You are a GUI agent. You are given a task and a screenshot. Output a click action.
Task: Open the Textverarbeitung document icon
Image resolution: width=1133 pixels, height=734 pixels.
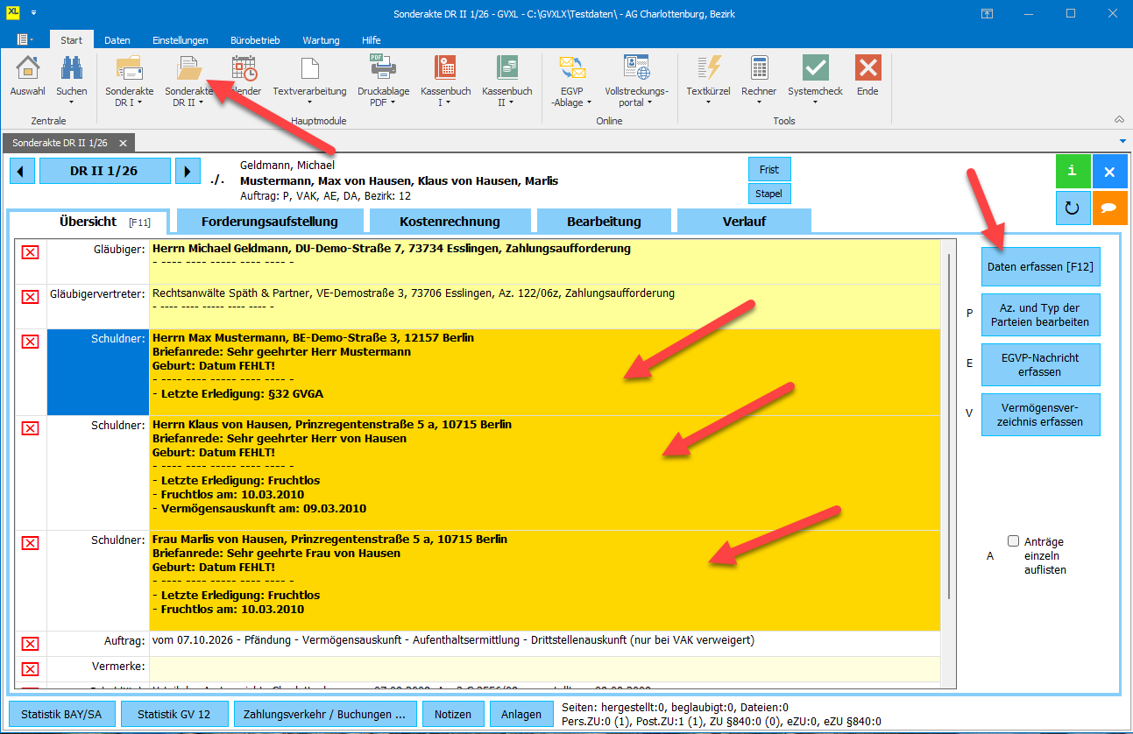pos(309,68)
